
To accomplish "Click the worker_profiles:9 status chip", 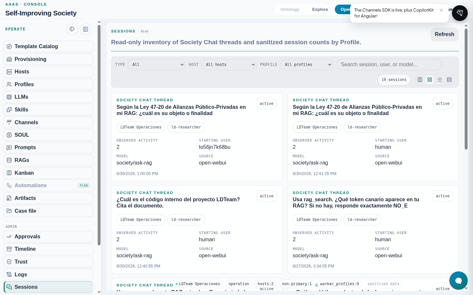I will (339, 284).
